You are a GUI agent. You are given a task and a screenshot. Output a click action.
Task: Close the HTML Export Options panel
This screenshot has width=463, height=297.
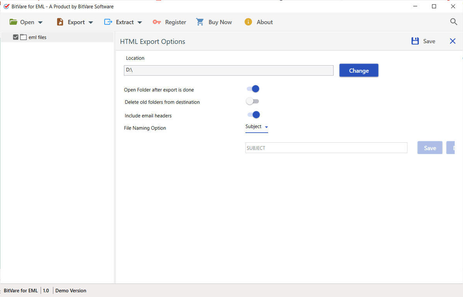click(x=453, y=41)
